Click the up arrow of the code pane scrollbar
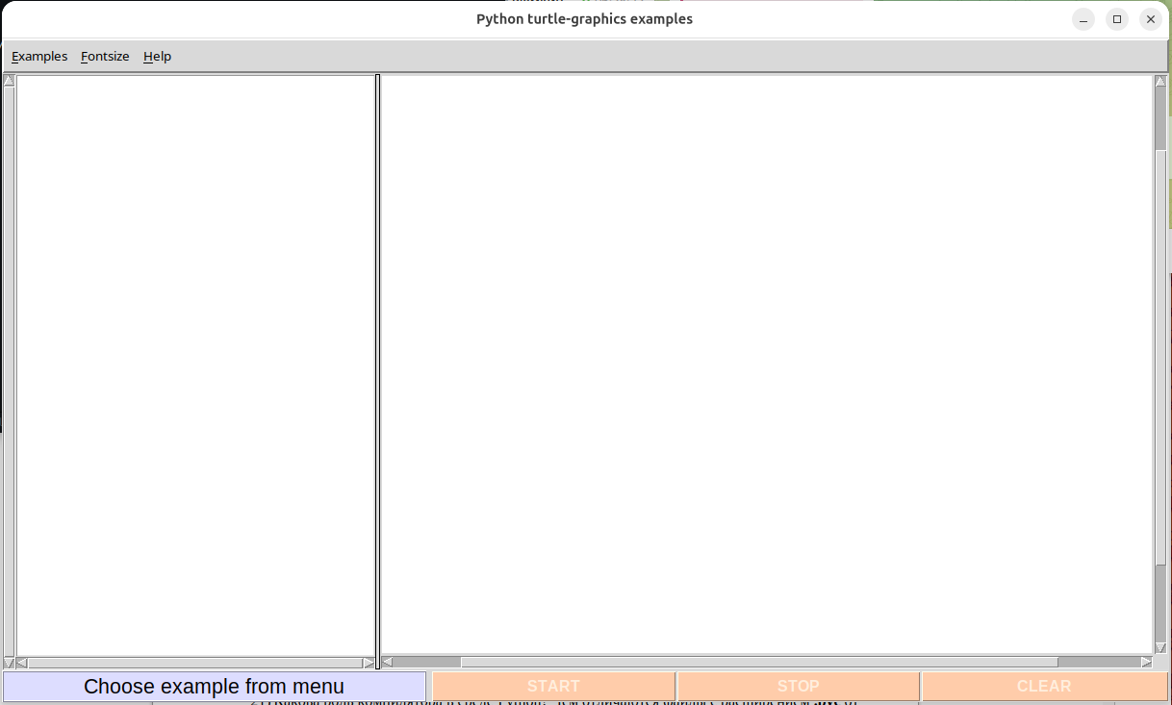 (x=9, y=81)
